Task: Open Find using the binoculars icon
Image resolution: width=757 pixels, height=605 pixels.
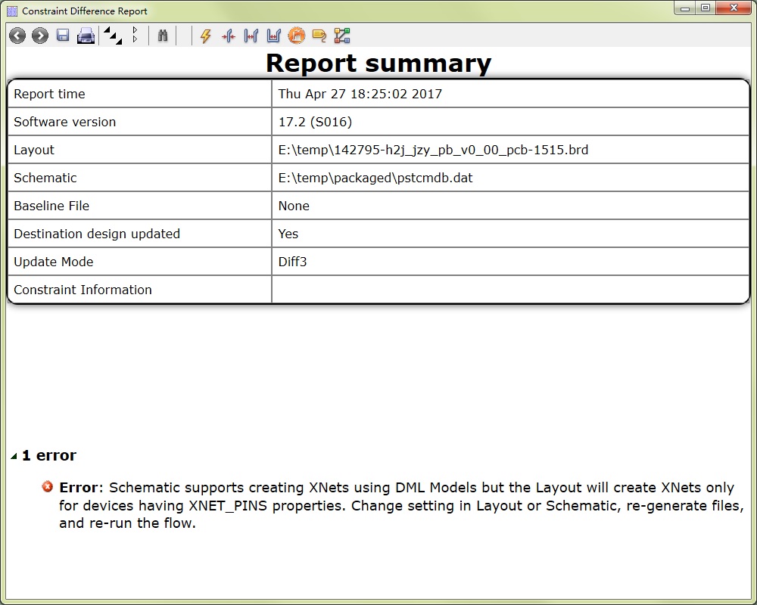Action: [163, 36]
